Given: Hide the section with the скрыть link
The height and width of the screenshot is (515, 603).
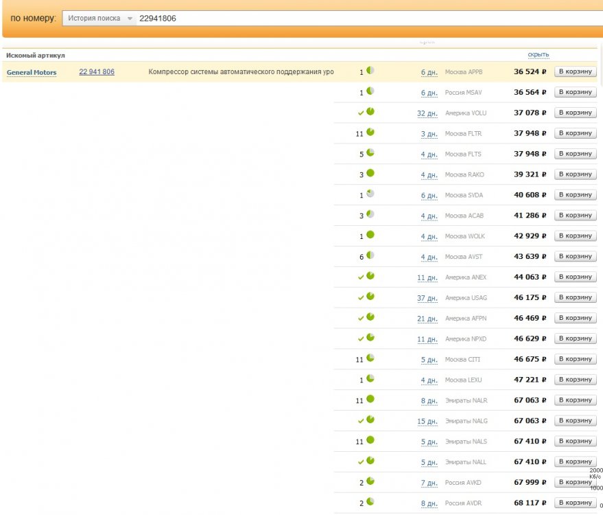Looking at the screenshot, I should point(538,55).
